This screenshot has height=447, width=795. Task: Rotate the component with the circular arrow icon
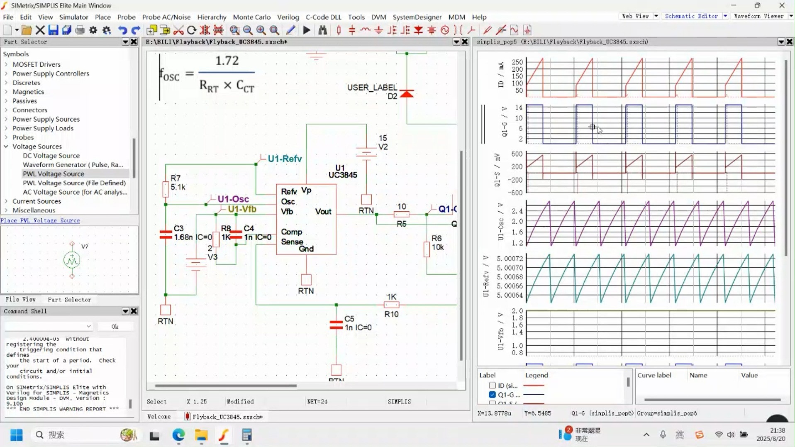coord(192,30)
